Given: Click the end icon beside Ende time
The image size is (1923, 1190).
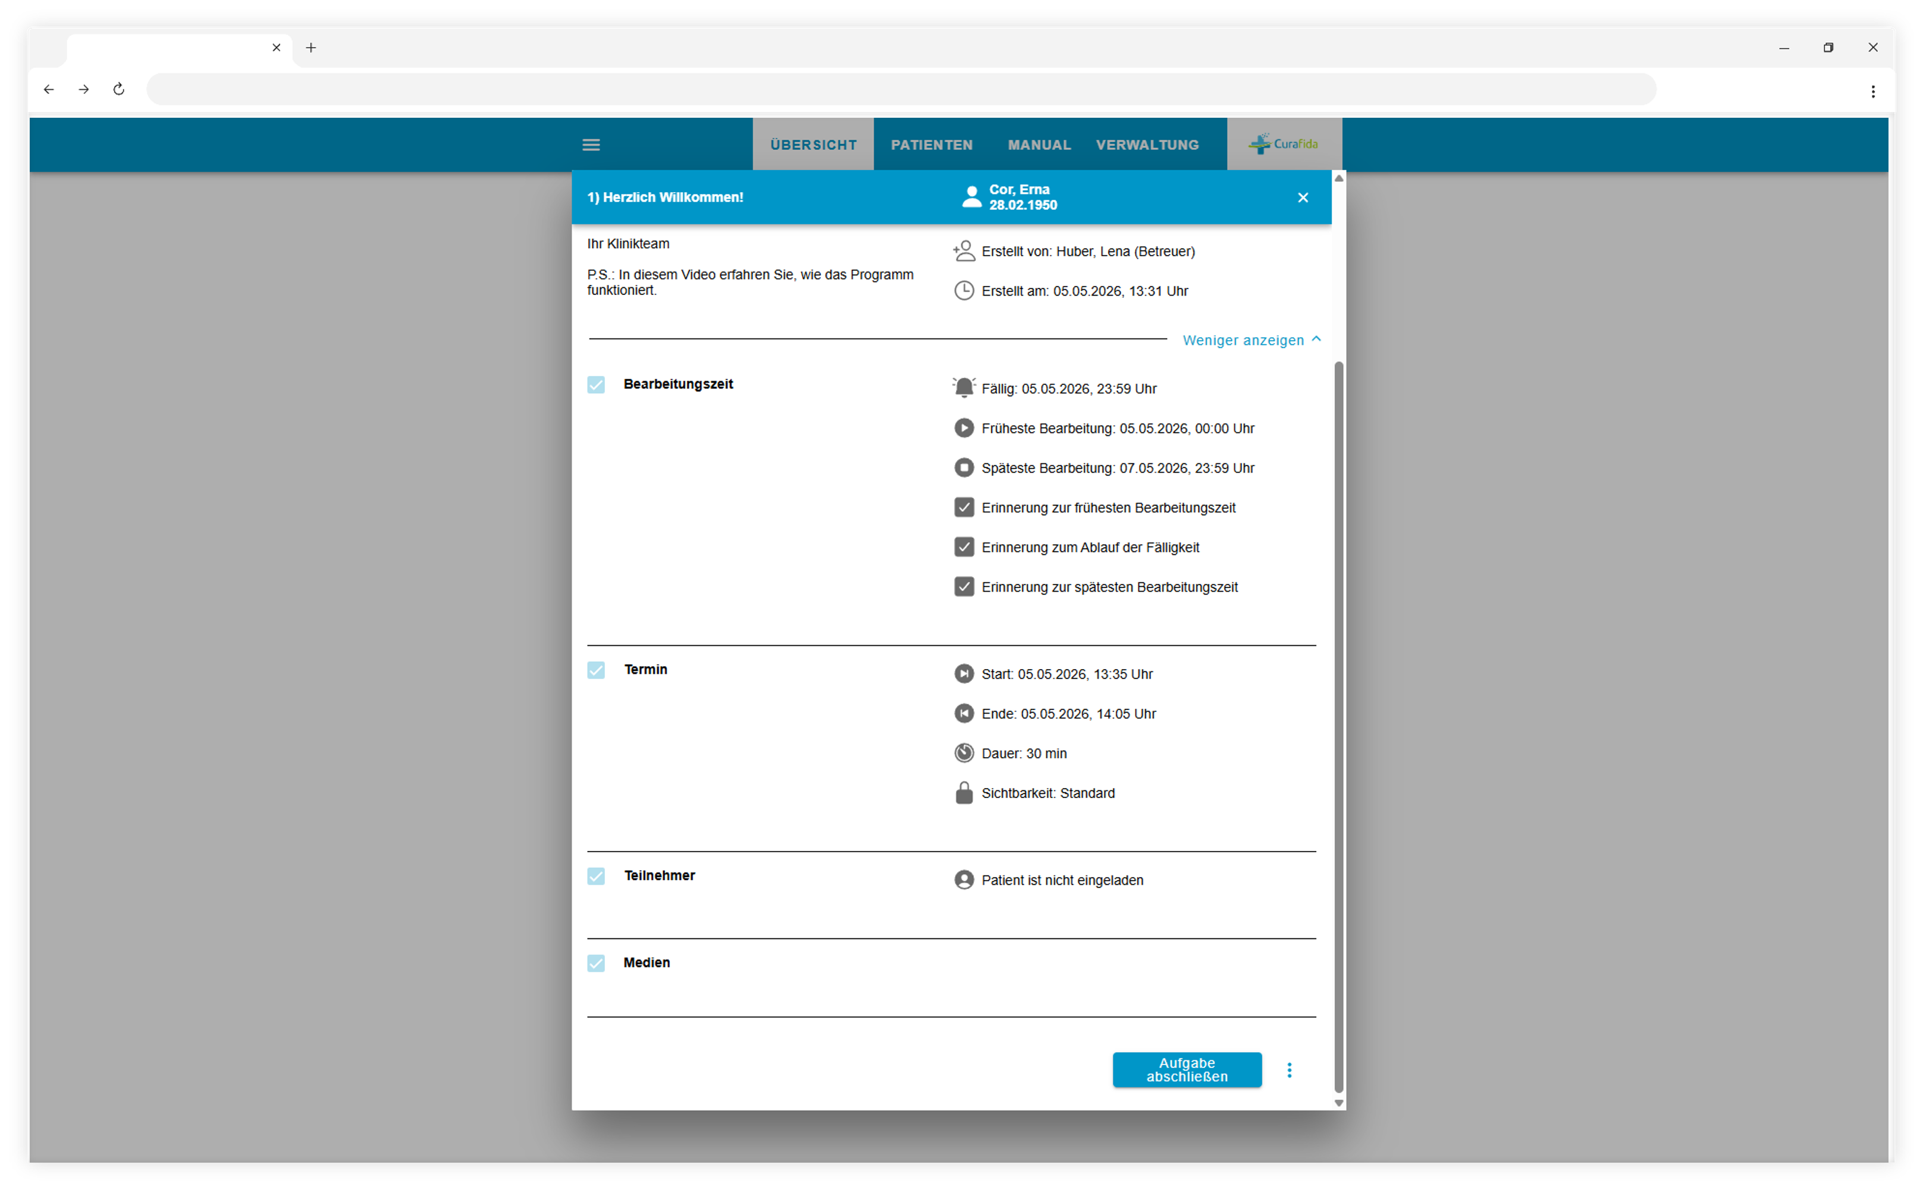Looking at the screenshot, I should tap(964, 713).
